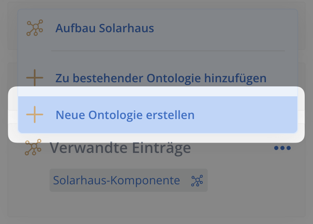Choose Zu bestehender Ontologie hinzufügen
Viewport: 313px width, 224px height.
pos(158,78)
